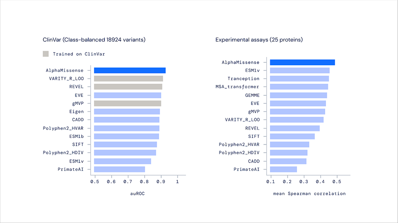Select the MSA_transformer bar
The width and height of the screenshot is (398, 223).
coord(299,87)
